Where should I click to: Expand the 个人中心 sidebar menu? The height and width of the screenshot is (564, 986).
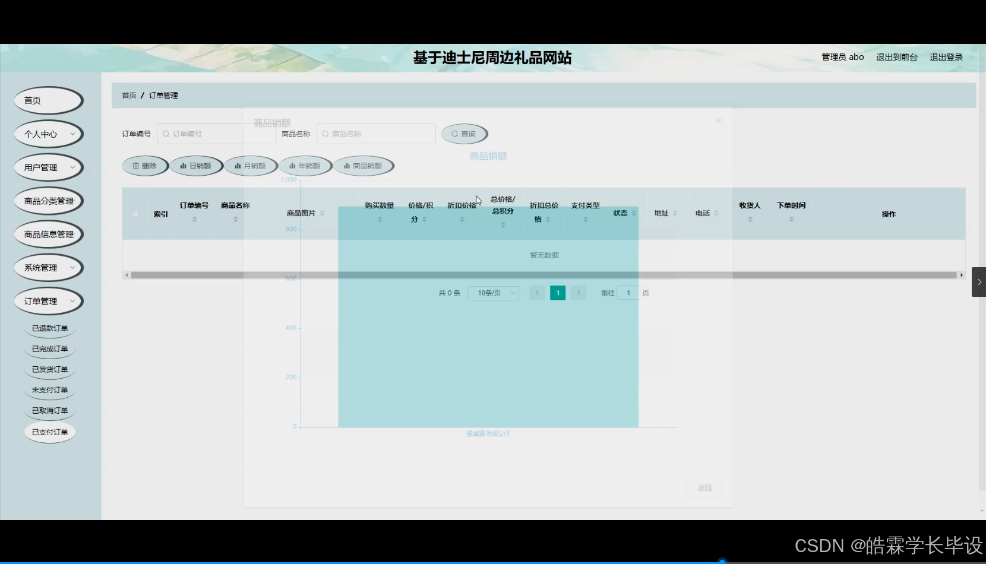48,134
